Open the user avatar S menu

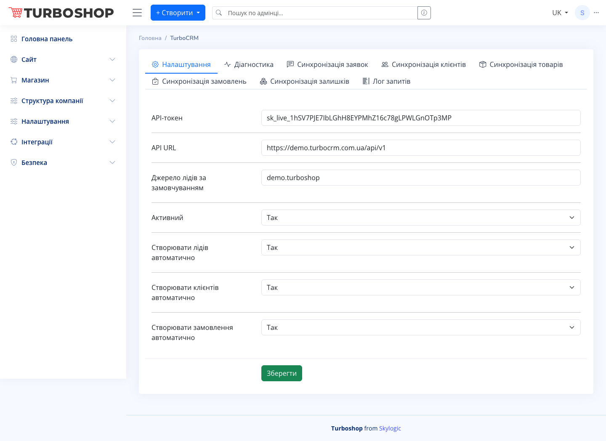(x=582, y=13)
